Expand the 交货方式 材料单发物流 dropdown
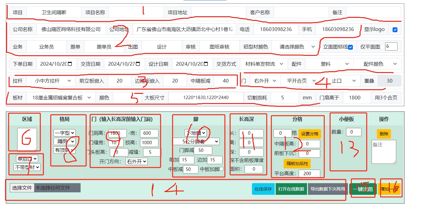 tap(264, 64)
